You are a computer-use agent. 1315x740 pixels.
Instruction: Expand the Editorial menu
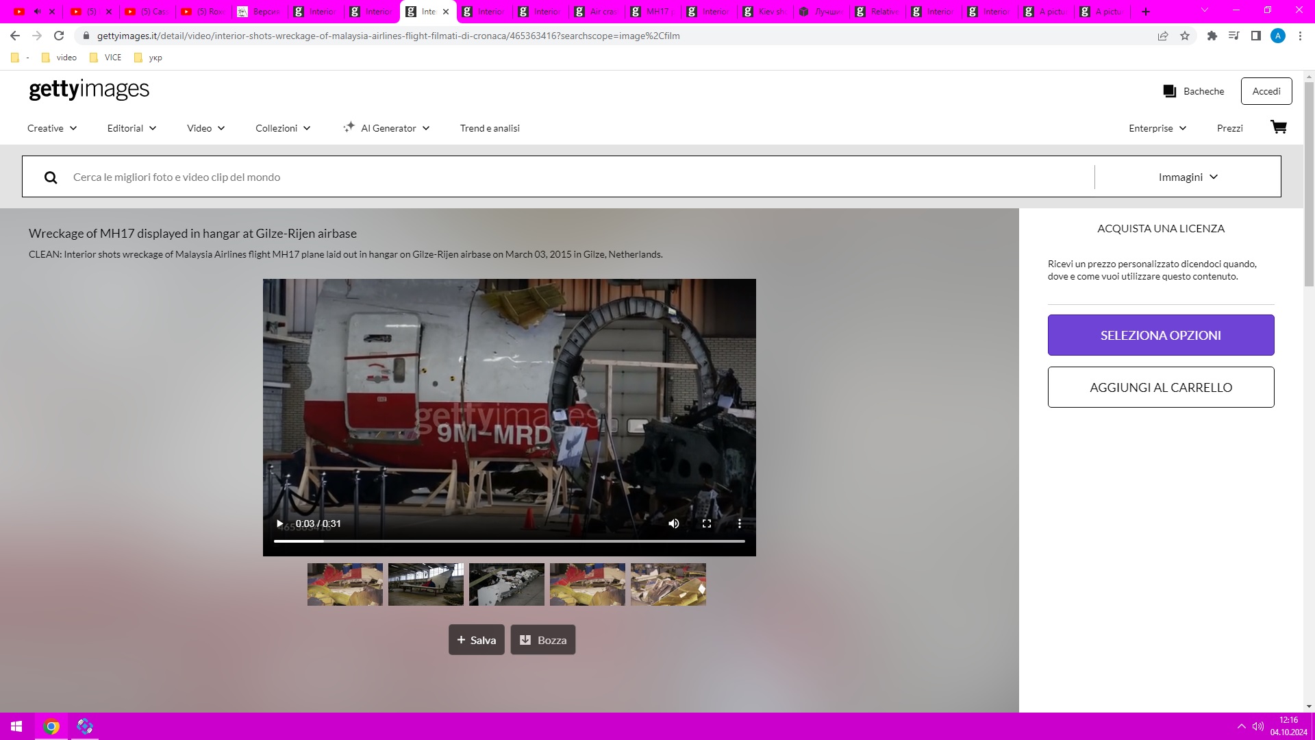pos(132,128)
